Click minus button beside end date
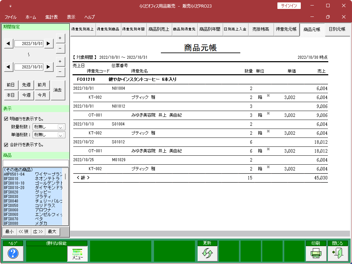 tap(60, 72)
